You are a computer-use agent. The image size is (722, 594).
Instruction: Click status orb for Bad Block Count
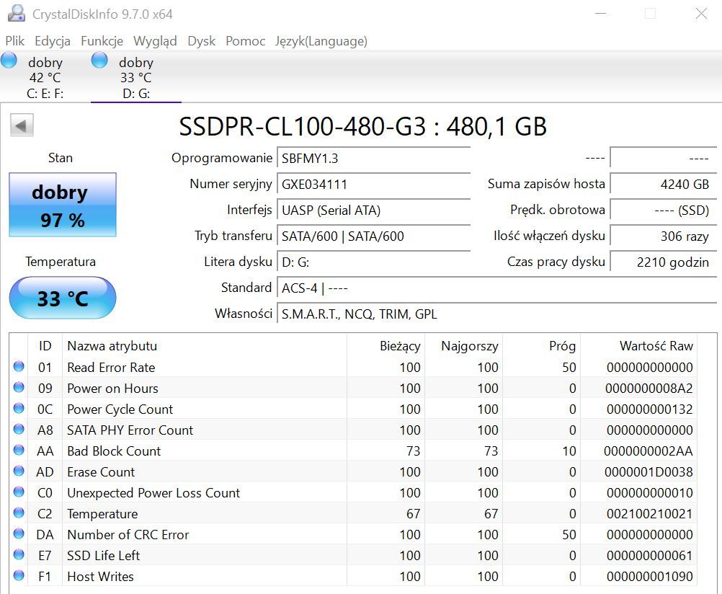pos(19,450)
